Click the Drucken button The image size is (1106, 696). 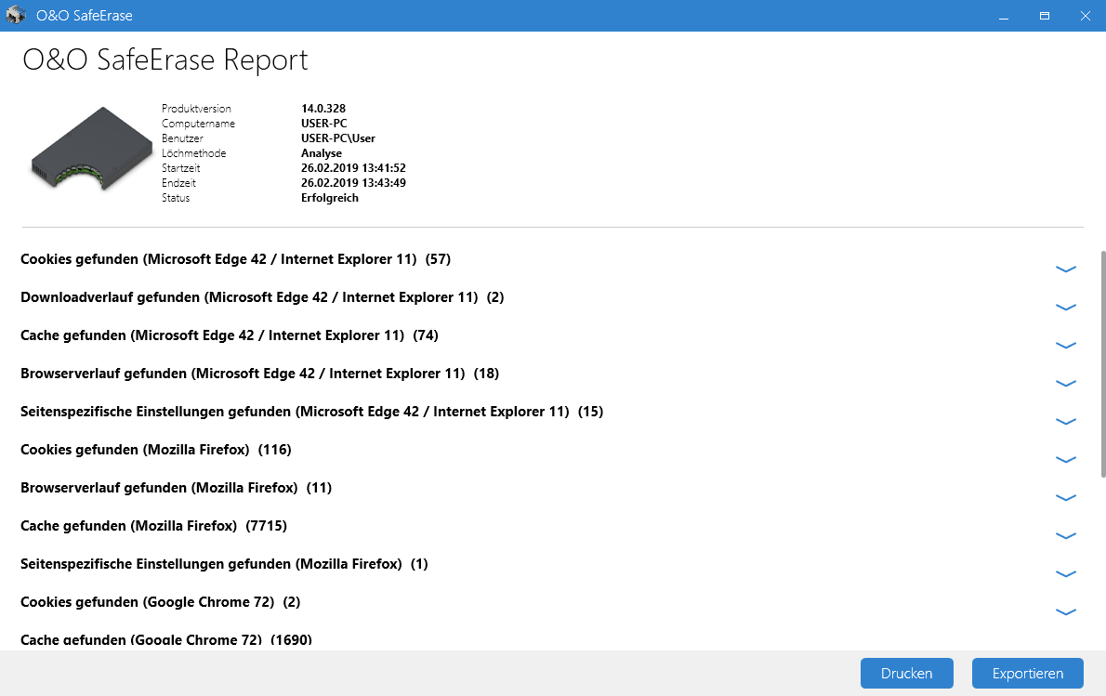[x=906, y=674]
